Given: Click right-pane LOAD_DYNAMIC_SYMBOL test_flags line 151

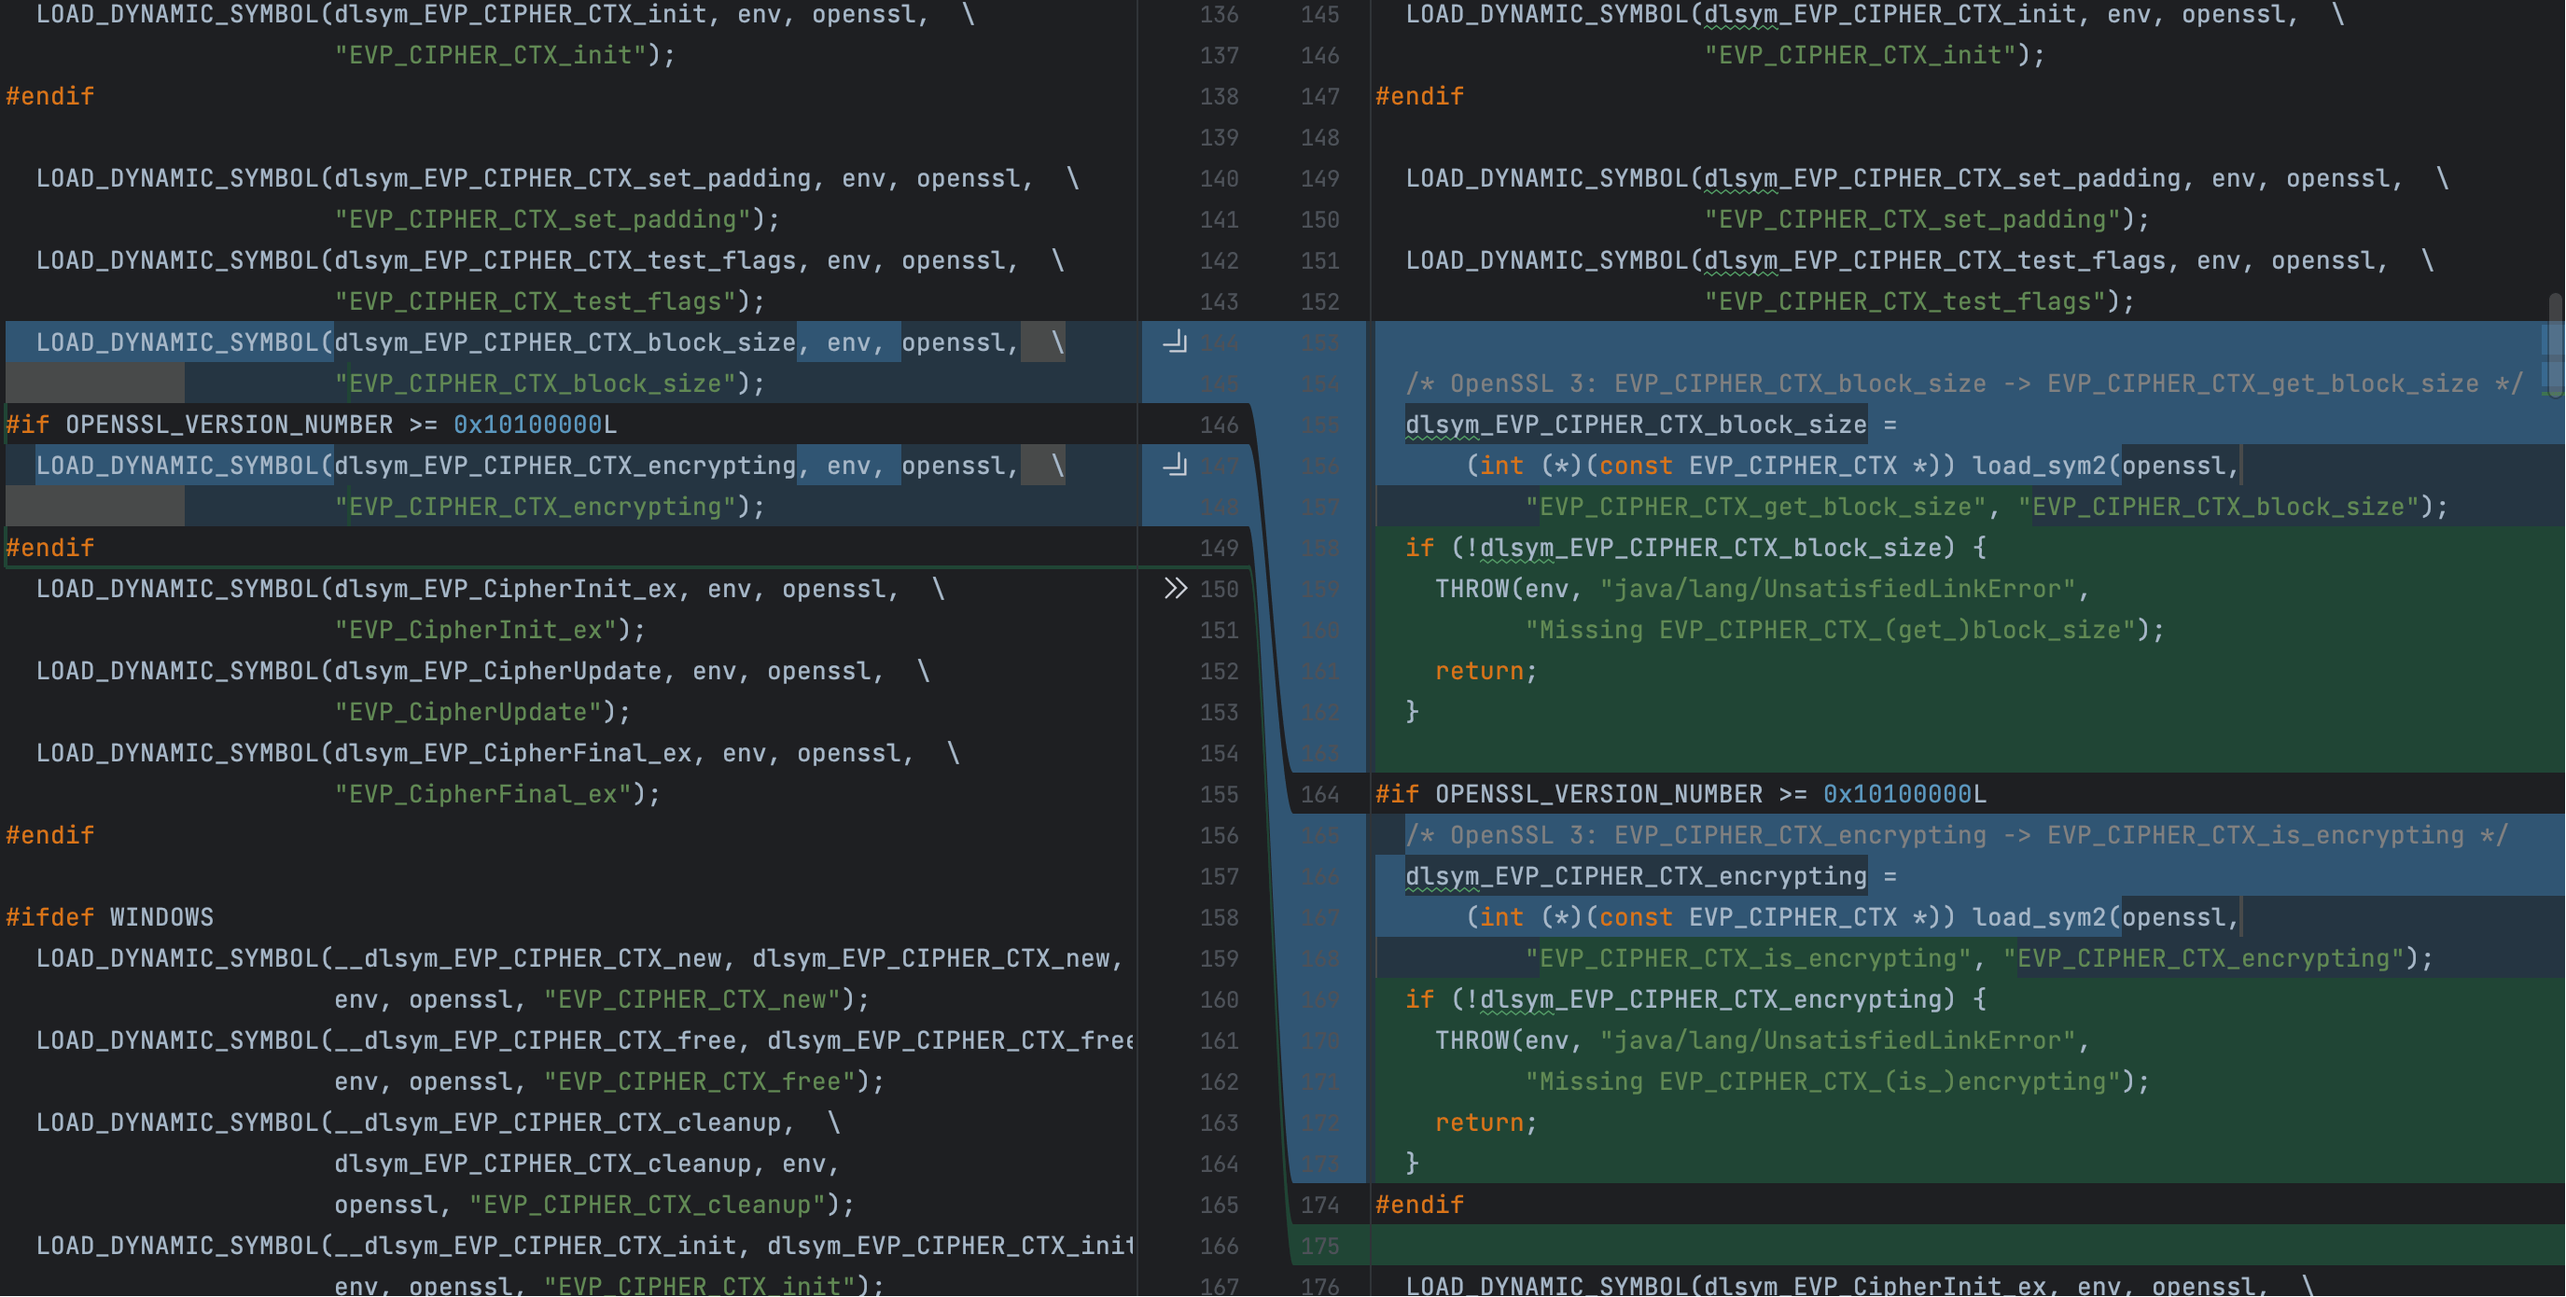Looking at the screenshot, I should (x=1919, y=261).
